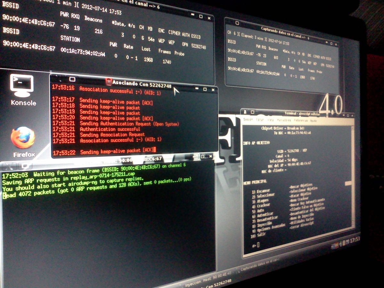
Task: Click penguin icon in airoscript Terminal title bar
Action: tap(245, 112)
